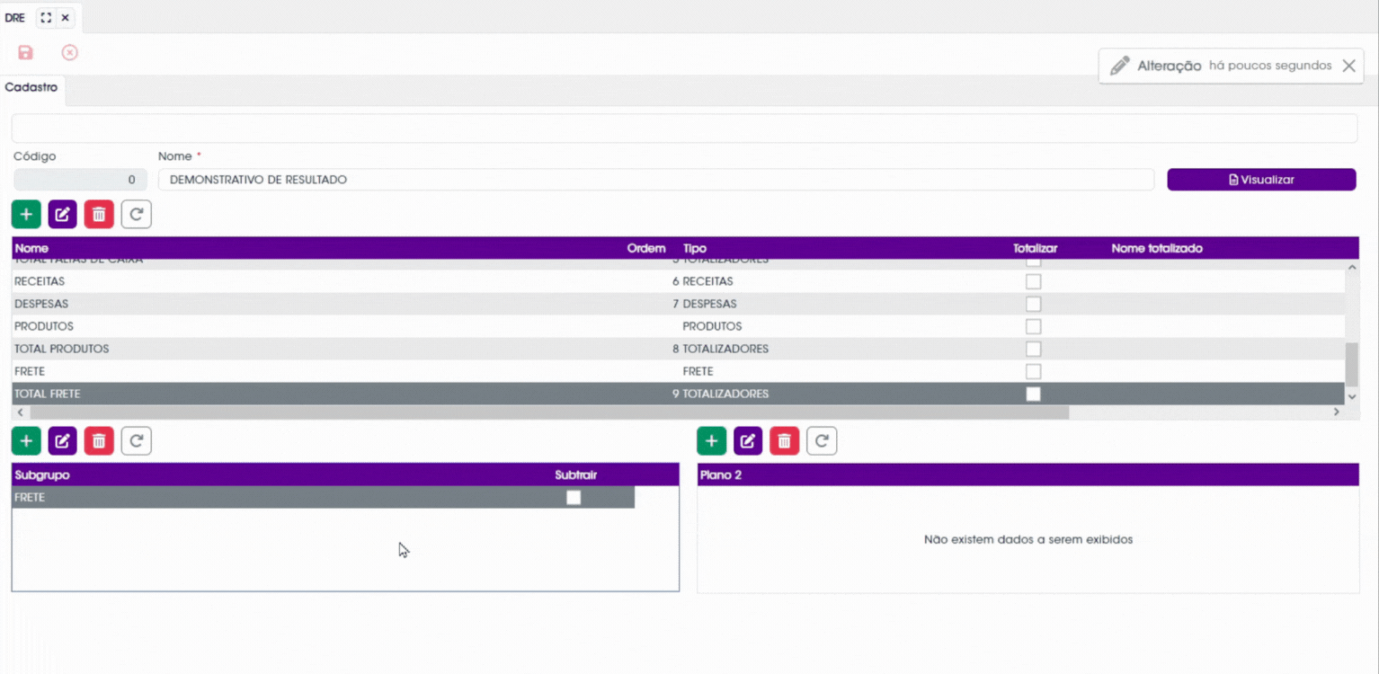The image size is (1379, 674).
Task: Edit the selected row in the Nome grid
Action: 62,214
